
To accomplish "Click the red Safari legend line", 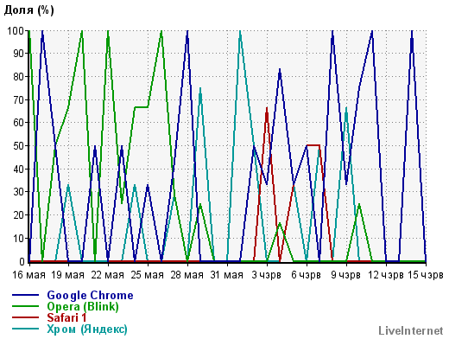I will click(x=25, y=317).
